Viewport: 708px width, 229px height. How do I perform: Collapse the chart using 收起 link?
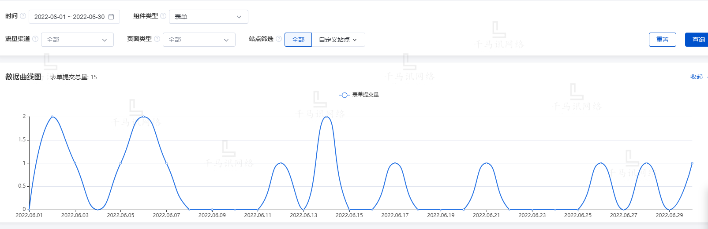click(696, 77)
